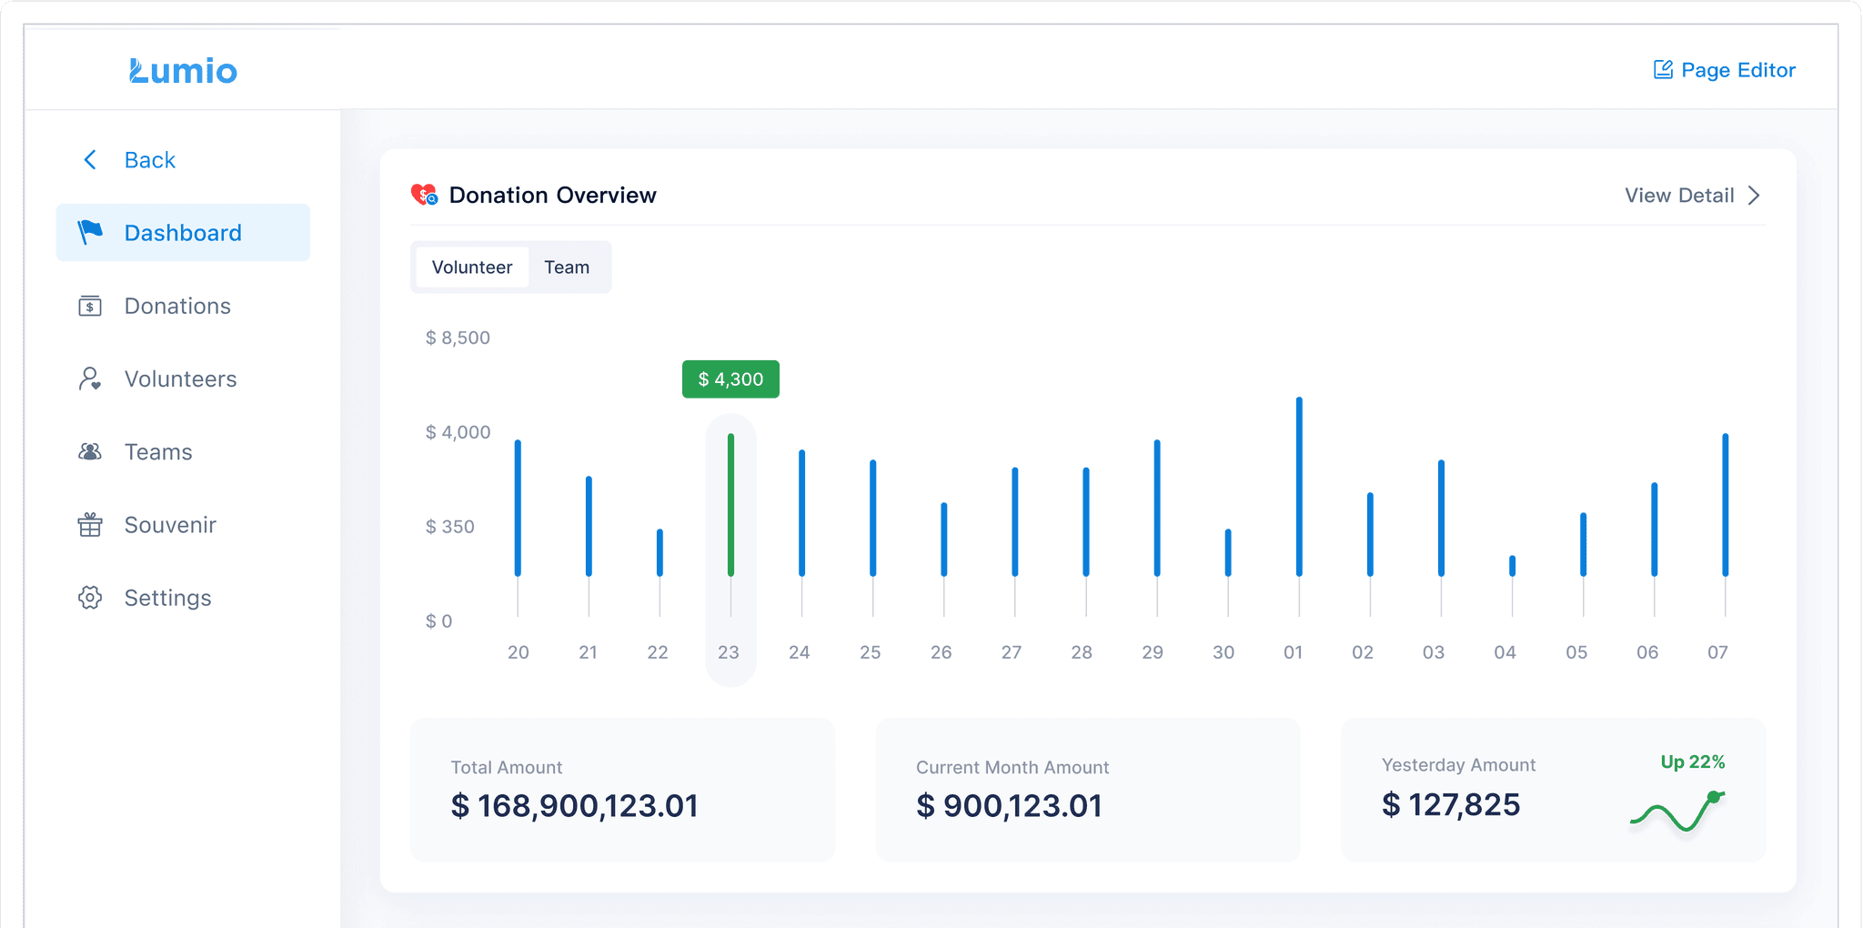Click the Page Editor pencil icon
This screenshot has height=928, width=1863.
pos(1663,70)
